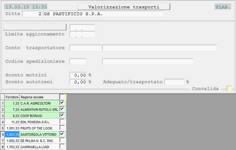236x150 pixels.
Task: Focus the Ditta number field
Action: click(x=32, y=14)
